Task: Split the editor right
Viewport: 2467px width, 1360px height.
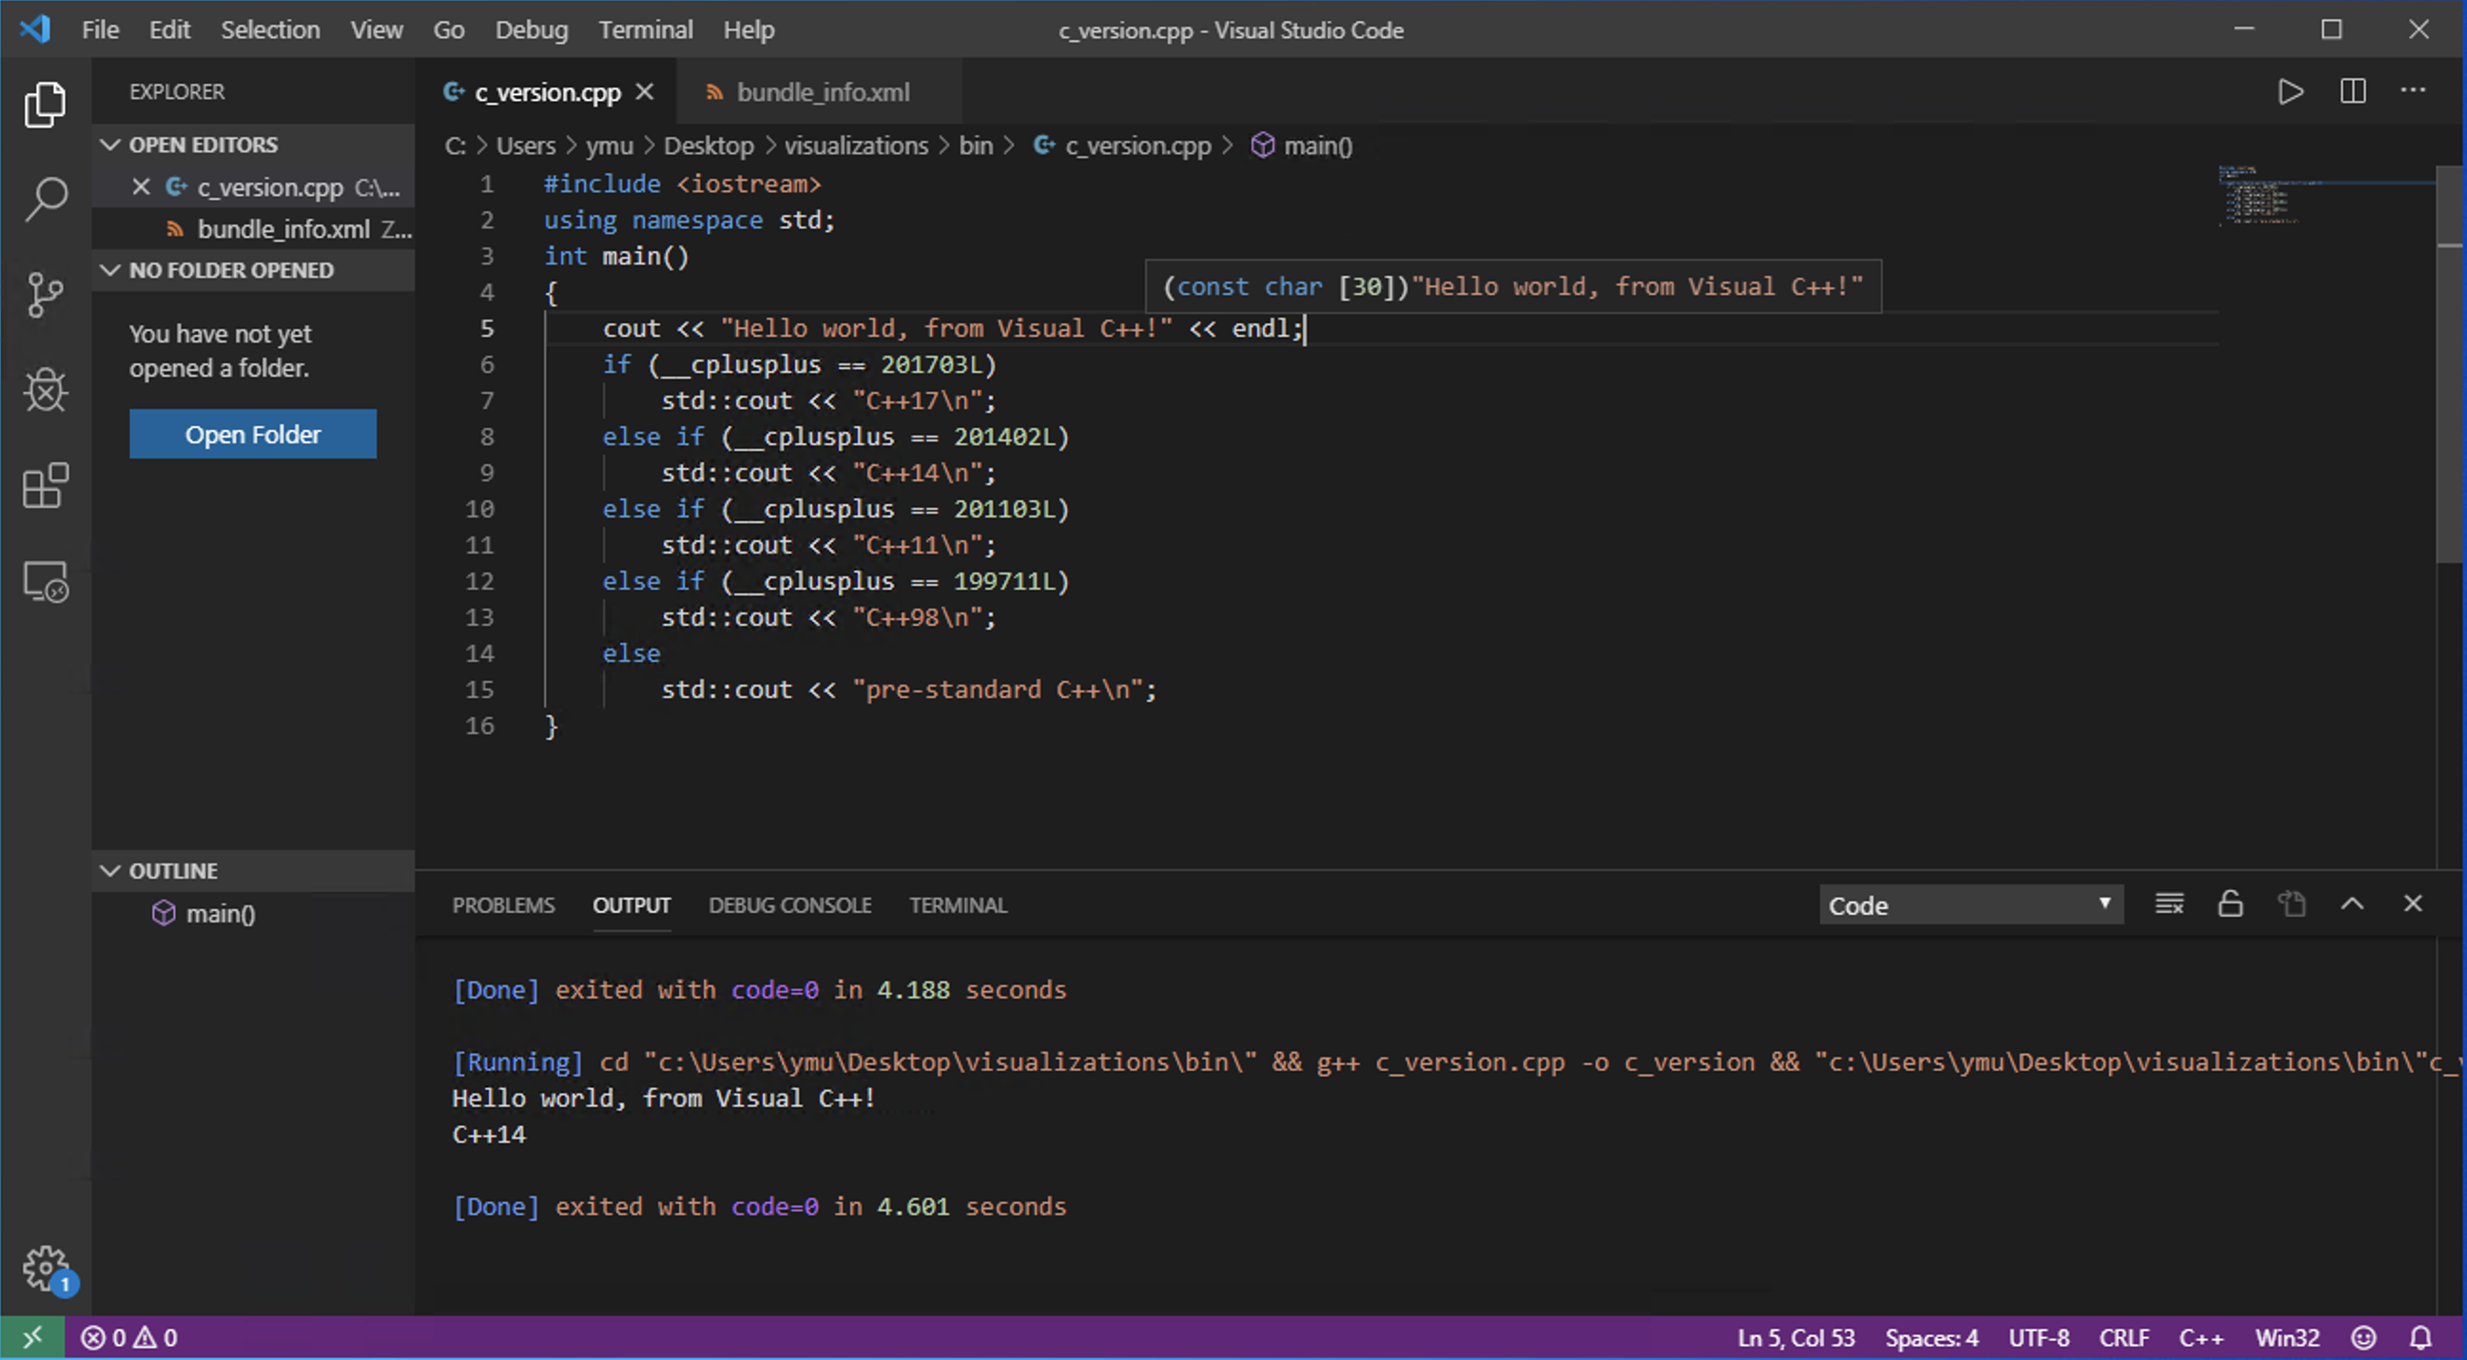Action: coord(2352,92)
